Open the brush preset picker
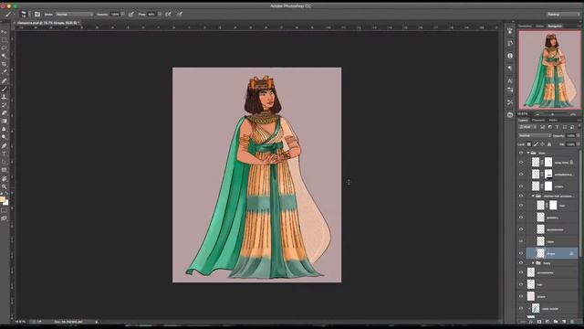584x329 pixels. pyautogui.click(x=25, y=15)
